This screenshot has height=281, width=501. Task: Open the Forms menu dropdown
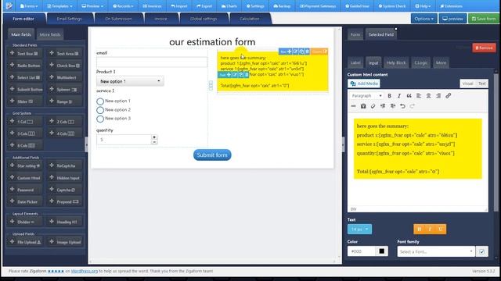29,6
